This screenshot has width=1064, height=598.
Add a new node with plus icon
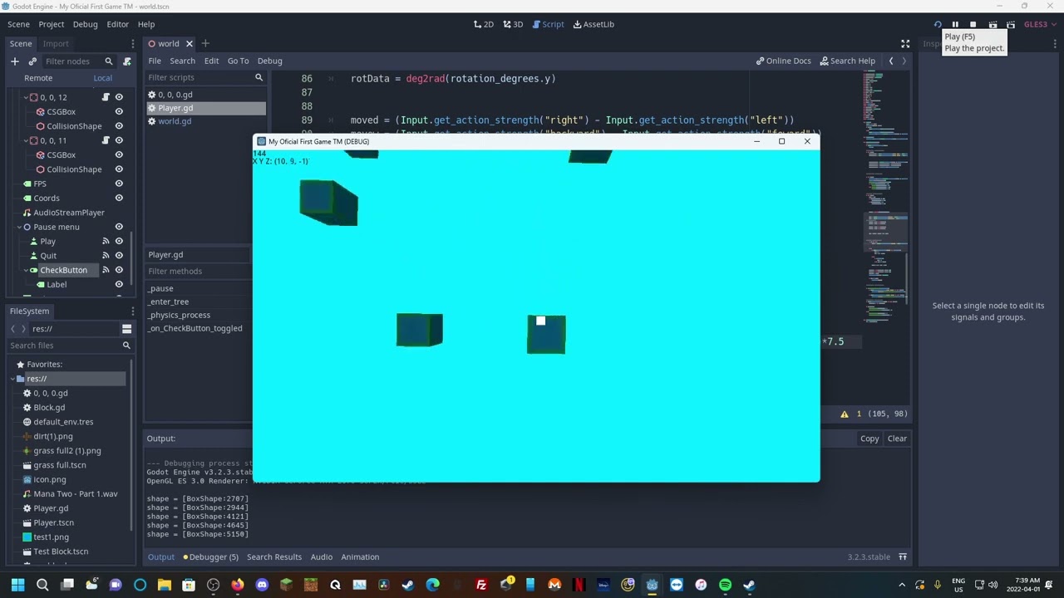point(14,61)
